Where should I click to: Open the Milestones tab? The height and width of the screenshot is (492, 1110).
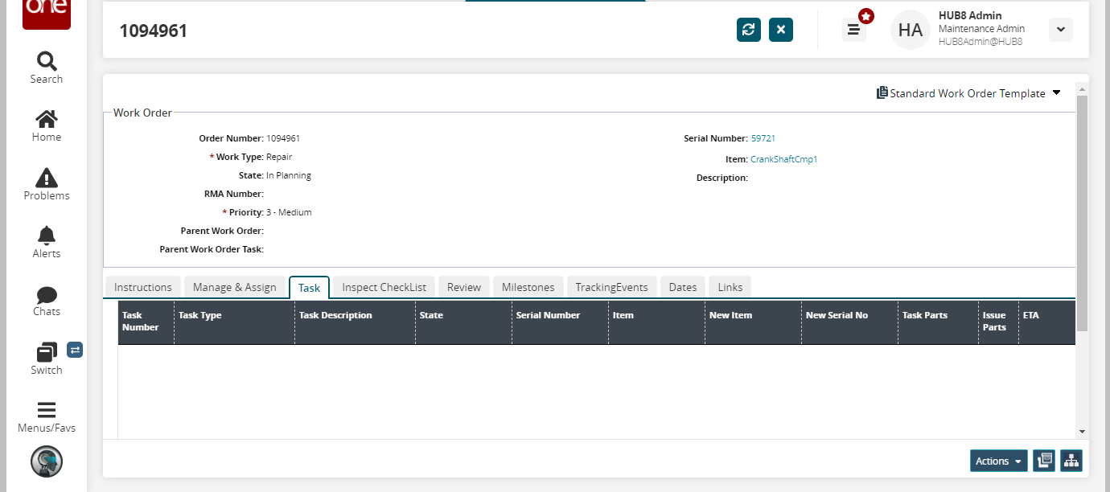(528, 287)
